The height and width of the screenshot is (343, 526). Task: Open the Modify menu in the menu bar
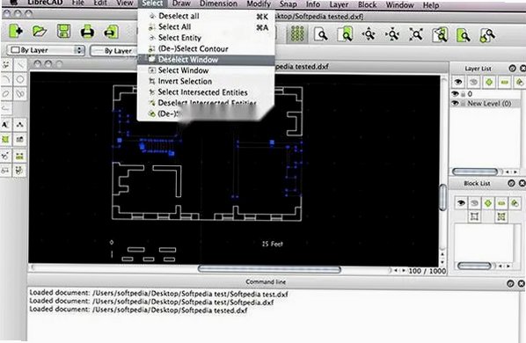point(259,4)
